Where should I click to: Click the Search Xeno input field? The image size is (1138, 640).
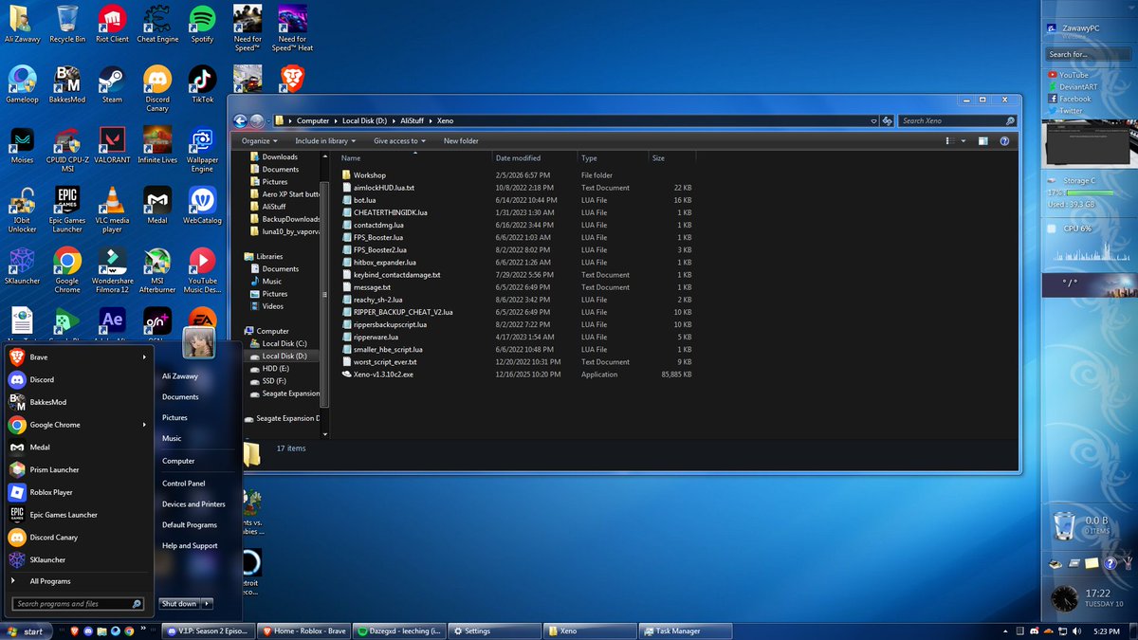[x=958, y=120]
